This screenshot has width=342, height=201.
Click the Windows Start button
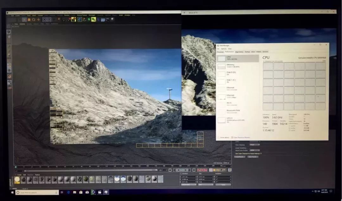13,192
